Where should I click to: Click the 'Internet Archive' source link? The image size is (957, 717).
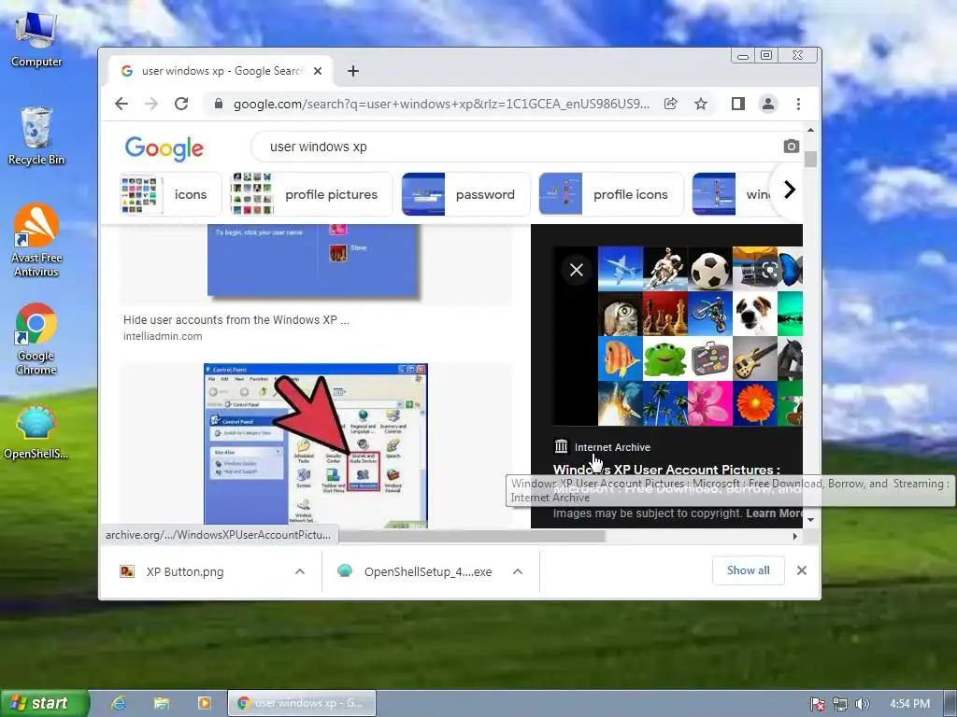pyautogui.click(x=612, y=447)
